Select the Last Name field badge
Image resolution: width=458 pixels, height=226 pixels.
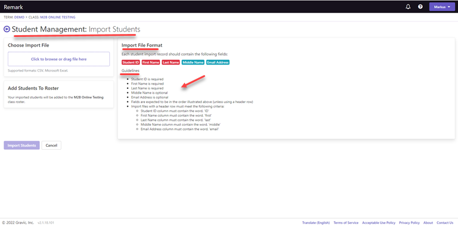(171, 63)
